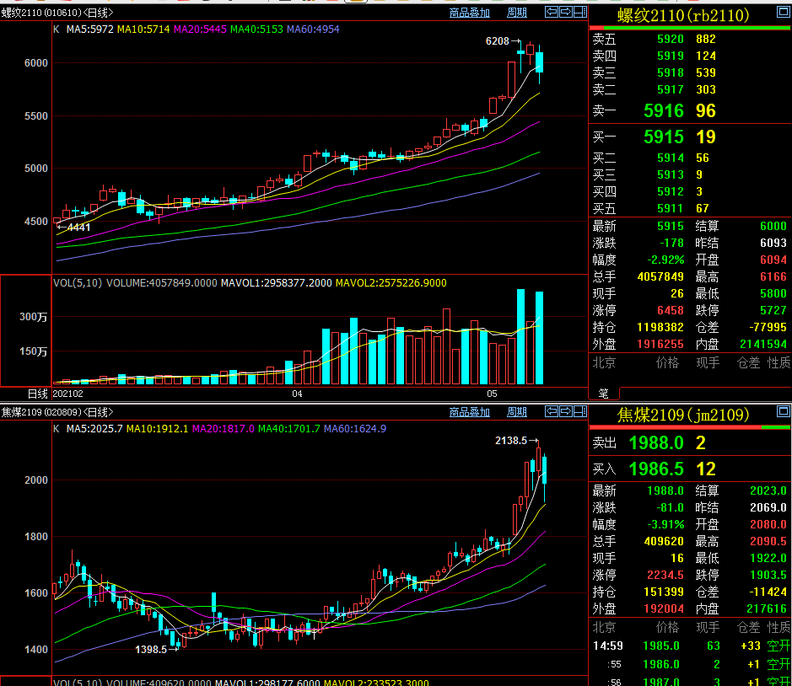Click the rebar buy/sell ratio color bar
Viewport: 792px width, 686px height.
pos(690,27)
